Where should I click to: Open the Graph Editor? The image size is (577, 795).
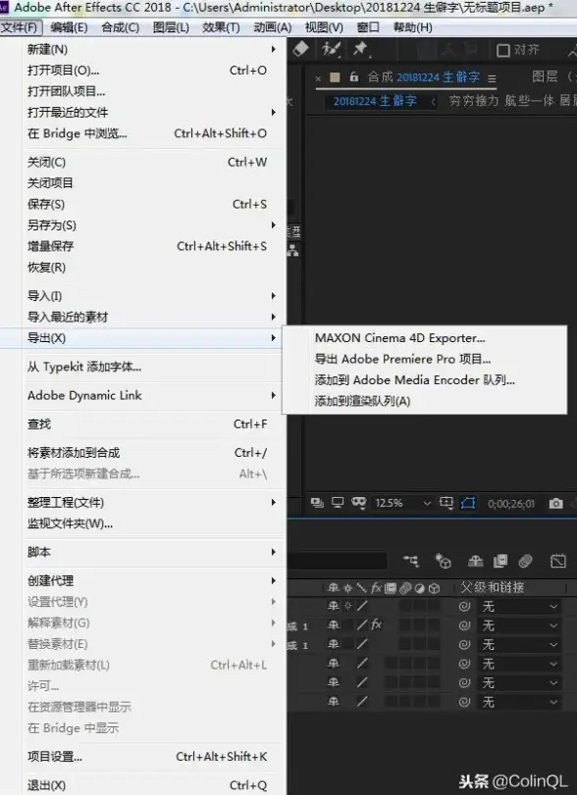pyautogui.click(x=557, y=561)
